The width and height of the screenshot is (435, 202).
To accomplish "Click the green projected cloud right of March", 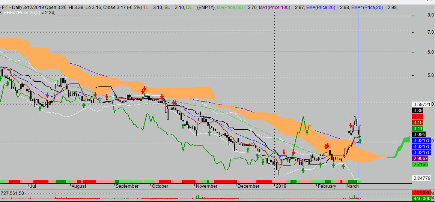I will [400, 147].
